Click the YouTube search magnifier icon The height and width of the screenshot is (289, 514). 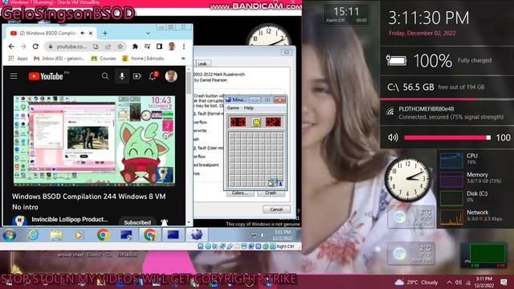pyautogui.click(x=105, y=76)
